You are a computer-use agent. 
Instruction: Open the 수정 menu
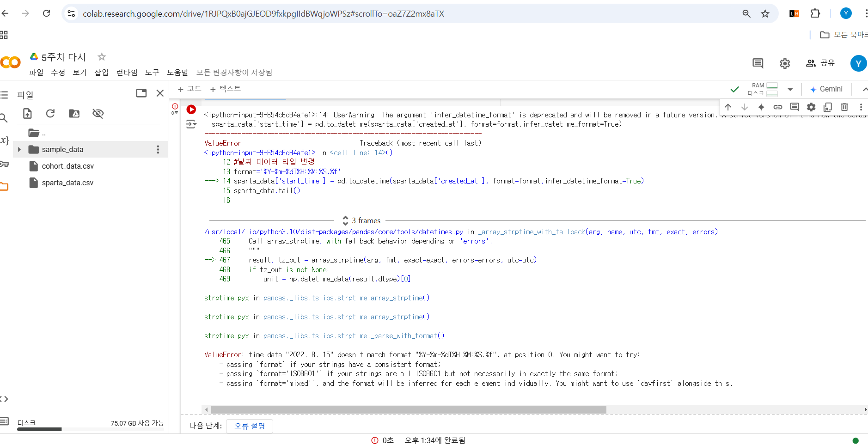tap(58, 73)
